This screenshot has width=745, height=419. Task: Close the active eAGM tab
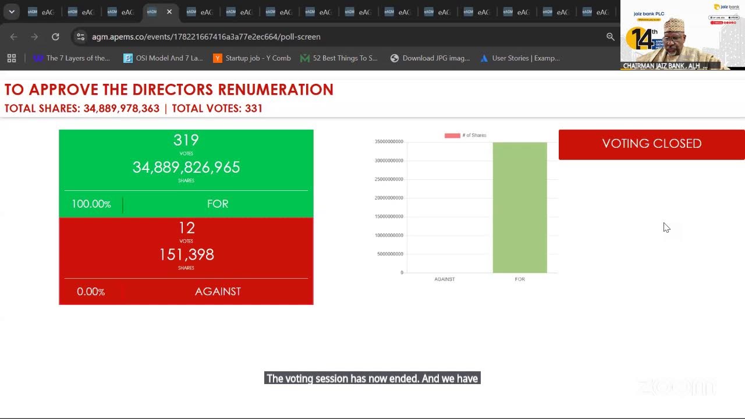click(x=169, y=12)
